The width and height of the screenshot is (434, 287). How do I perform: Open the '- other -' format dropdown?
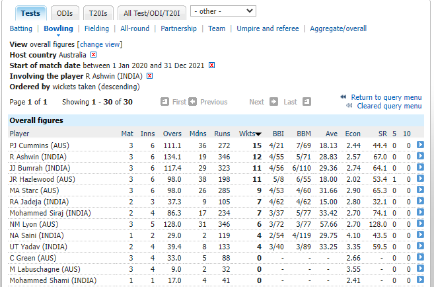pos(223,11)
